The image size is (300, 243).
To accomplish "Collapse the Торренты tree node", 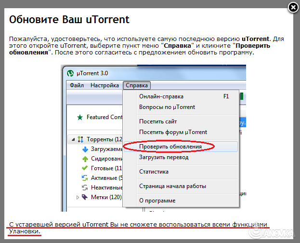I will 73,139.
